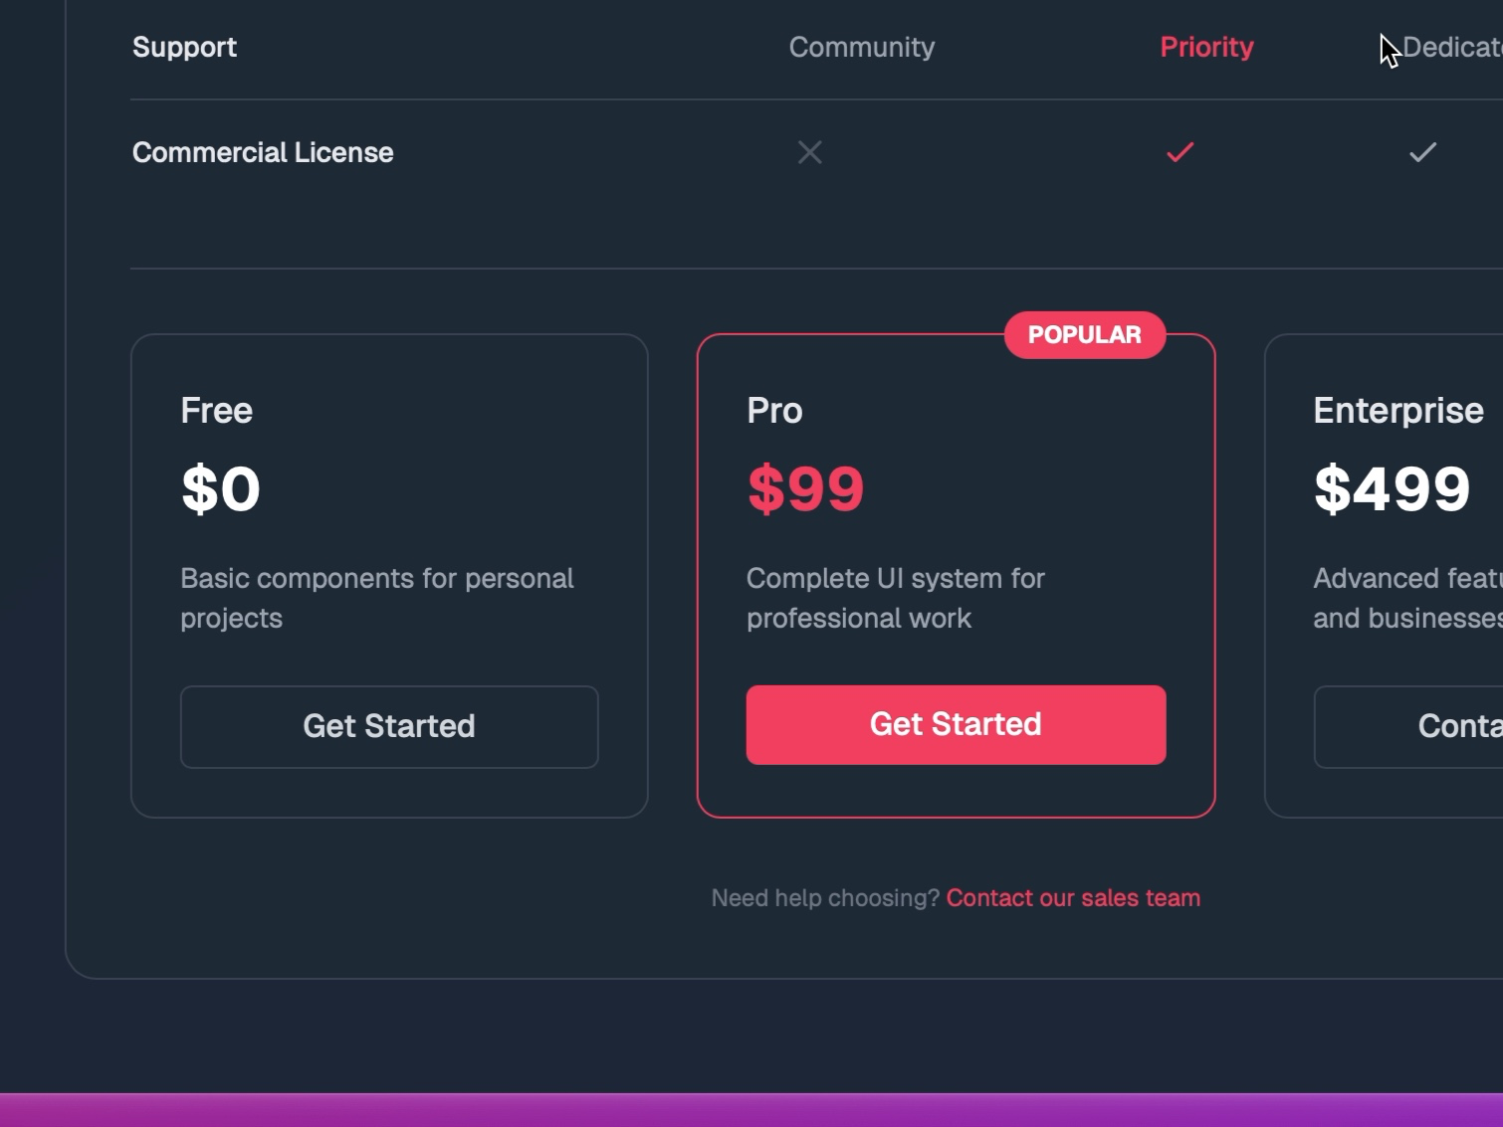Expand the Enterprise plan card

pos(1394,575)
